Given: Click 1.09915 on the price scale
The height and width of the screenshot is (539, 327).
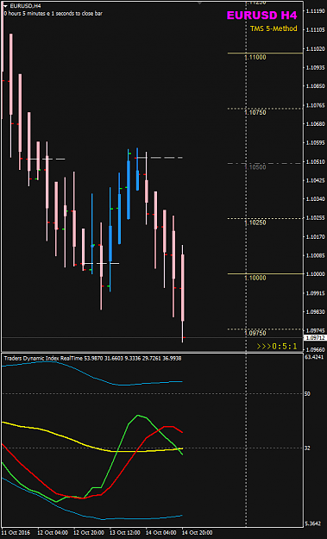Looking at the screenshot, I should 315,293.
